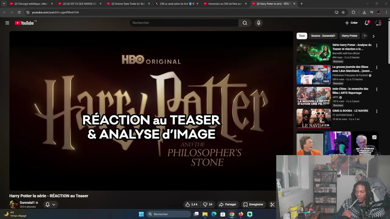The width and height of the screenshot is (390, 219).
Task: Open options menu for Inde-Chine video
Action: point(377,89)
